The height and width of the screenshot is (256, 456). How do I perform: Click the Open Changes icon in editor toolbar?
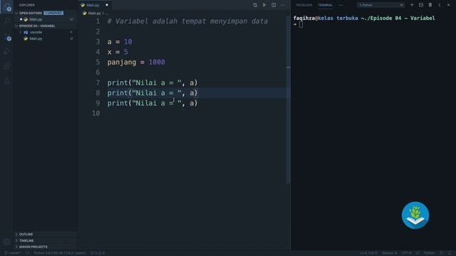click(255, 5)
